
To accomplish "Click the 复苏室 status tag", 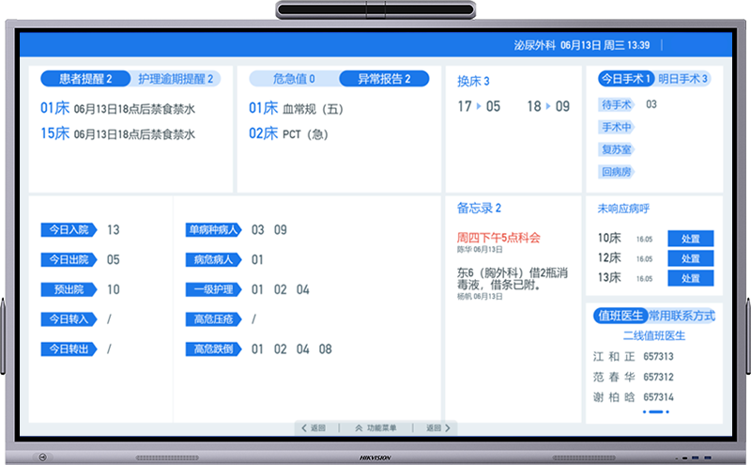I will [x=617, y=149].
